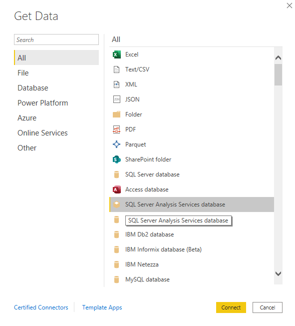
Task: Choose the SharePoint folder label
Action: pyautogui.click(x=148, y=159)
